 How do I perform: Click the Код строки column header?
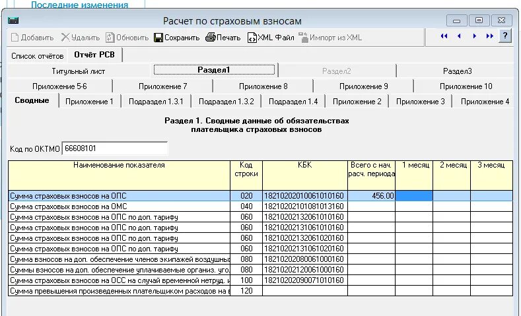pos(246,175)
